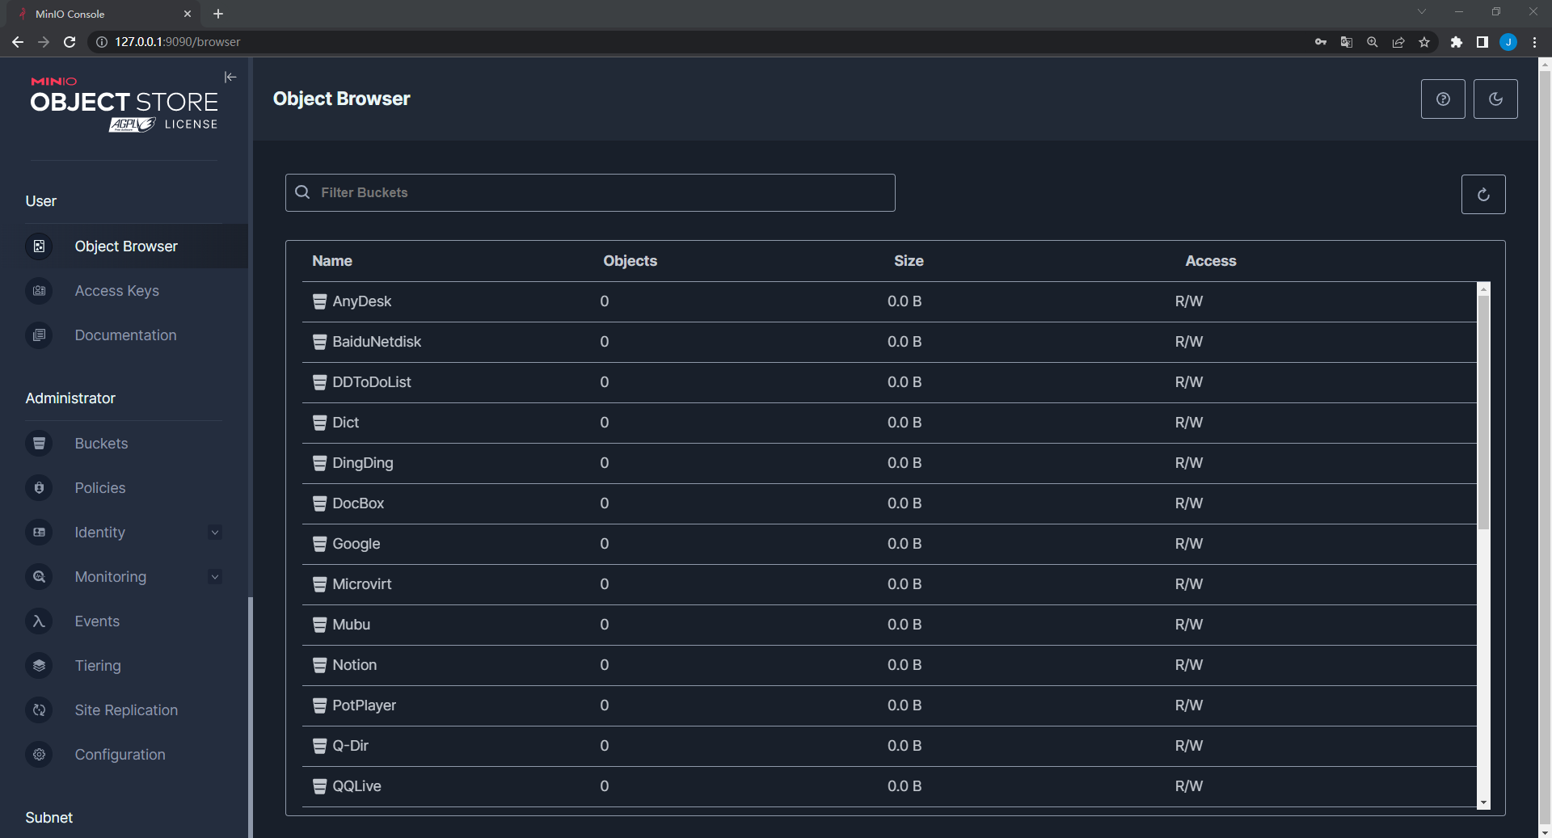Viewport: 1552px width, 838px height.
Task: Click the R/W access of AnyDesk row
Action: pyautogui.click(x=1189, y=301)
